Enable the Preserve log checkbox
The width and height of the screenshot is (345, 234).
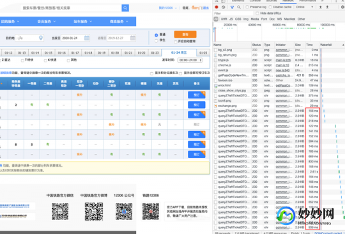coord(247,7)
